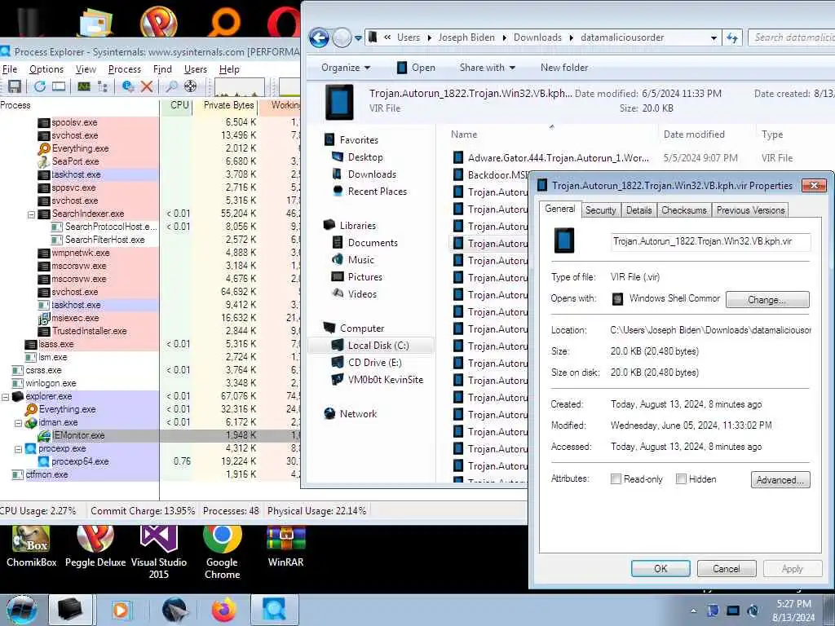Open the Help menu in Process Explorer
This screenshot has width=835, height=626.
(x=229, y=69)
